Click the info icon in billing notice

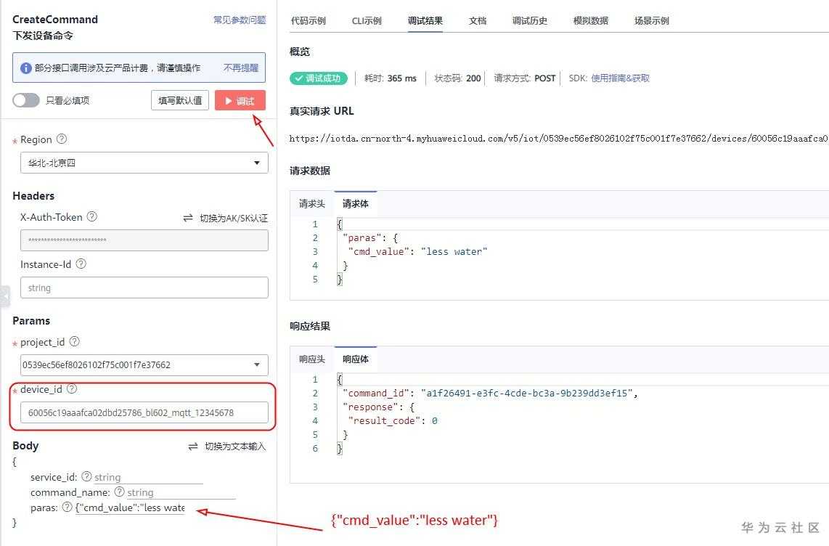pyautogui.click(x=25, y=68)
